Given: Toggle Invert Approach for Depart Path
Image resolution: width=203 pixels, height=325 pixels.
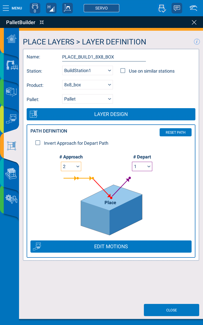Looking at the screenshot, I should (x=38, y=143).
